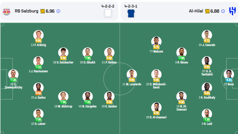Click the Al-Hilal club crest icon
This screenshot has width=238, height=134.
pos(232,11)
